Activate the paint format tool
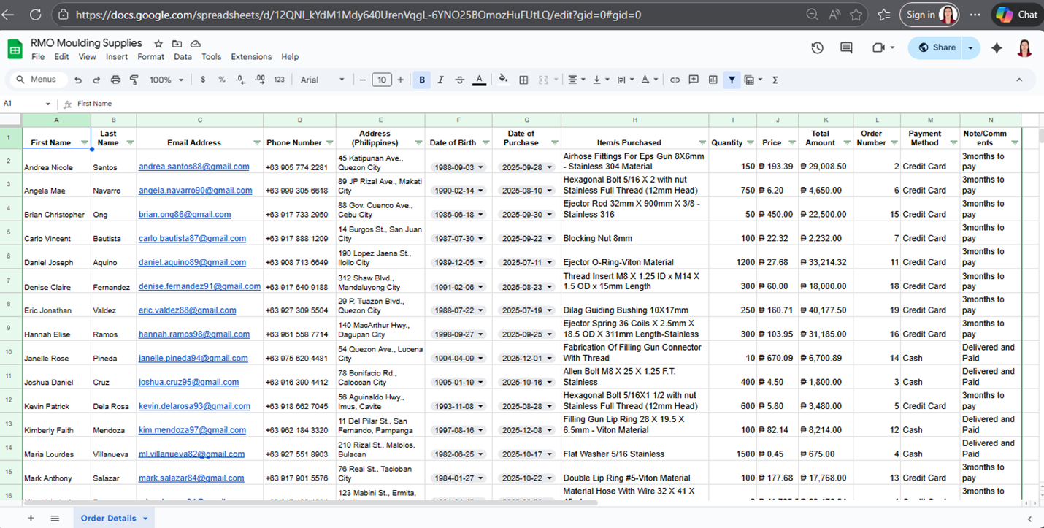The image size is (1044, 528). pos(134,80)
